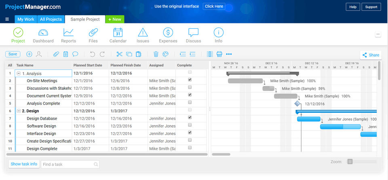388x180 pixels.
Task: Add a new task with plus icon
Action: click(x=29, y=54)
